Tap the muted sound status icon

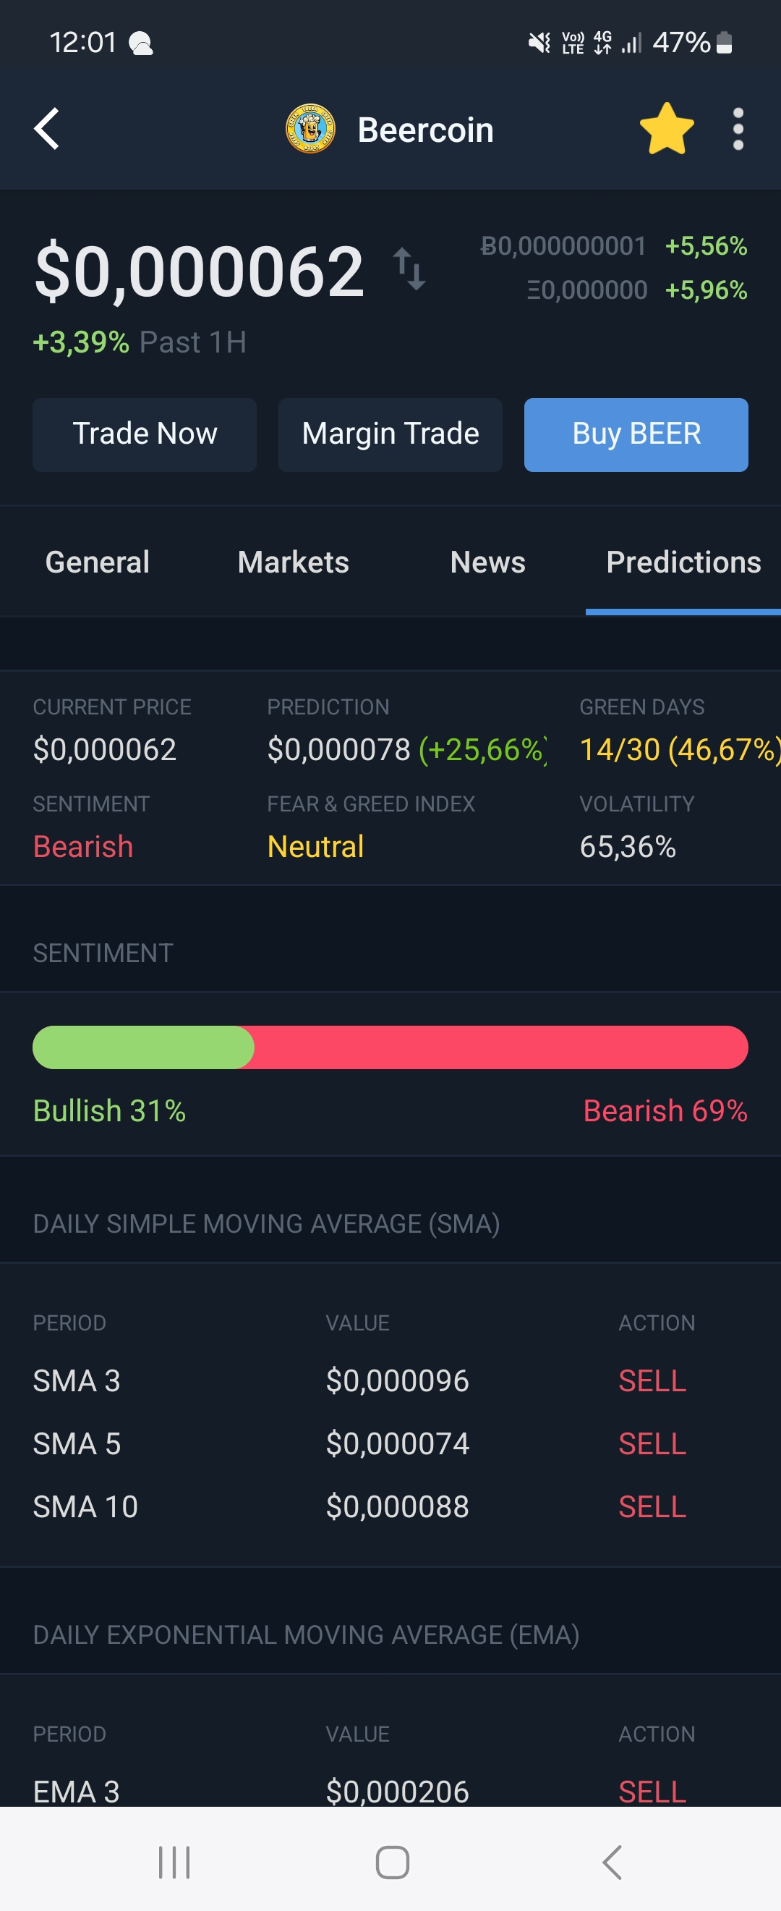point(539,43)
